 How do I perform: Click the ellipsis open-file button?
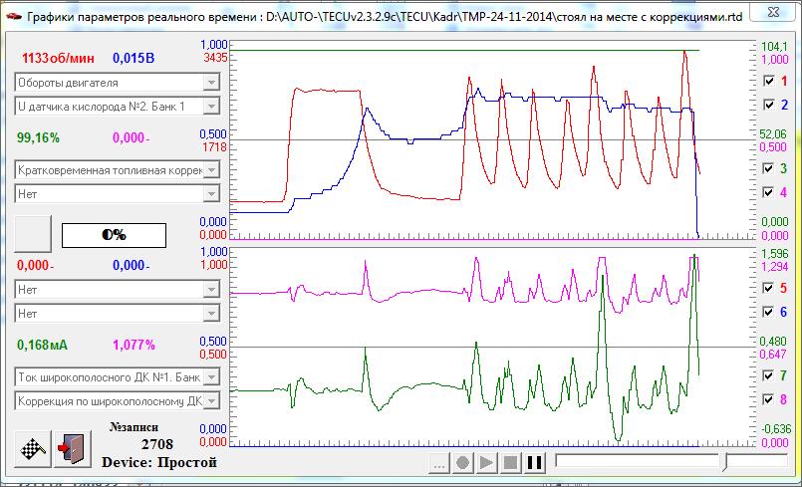point(439,463)
